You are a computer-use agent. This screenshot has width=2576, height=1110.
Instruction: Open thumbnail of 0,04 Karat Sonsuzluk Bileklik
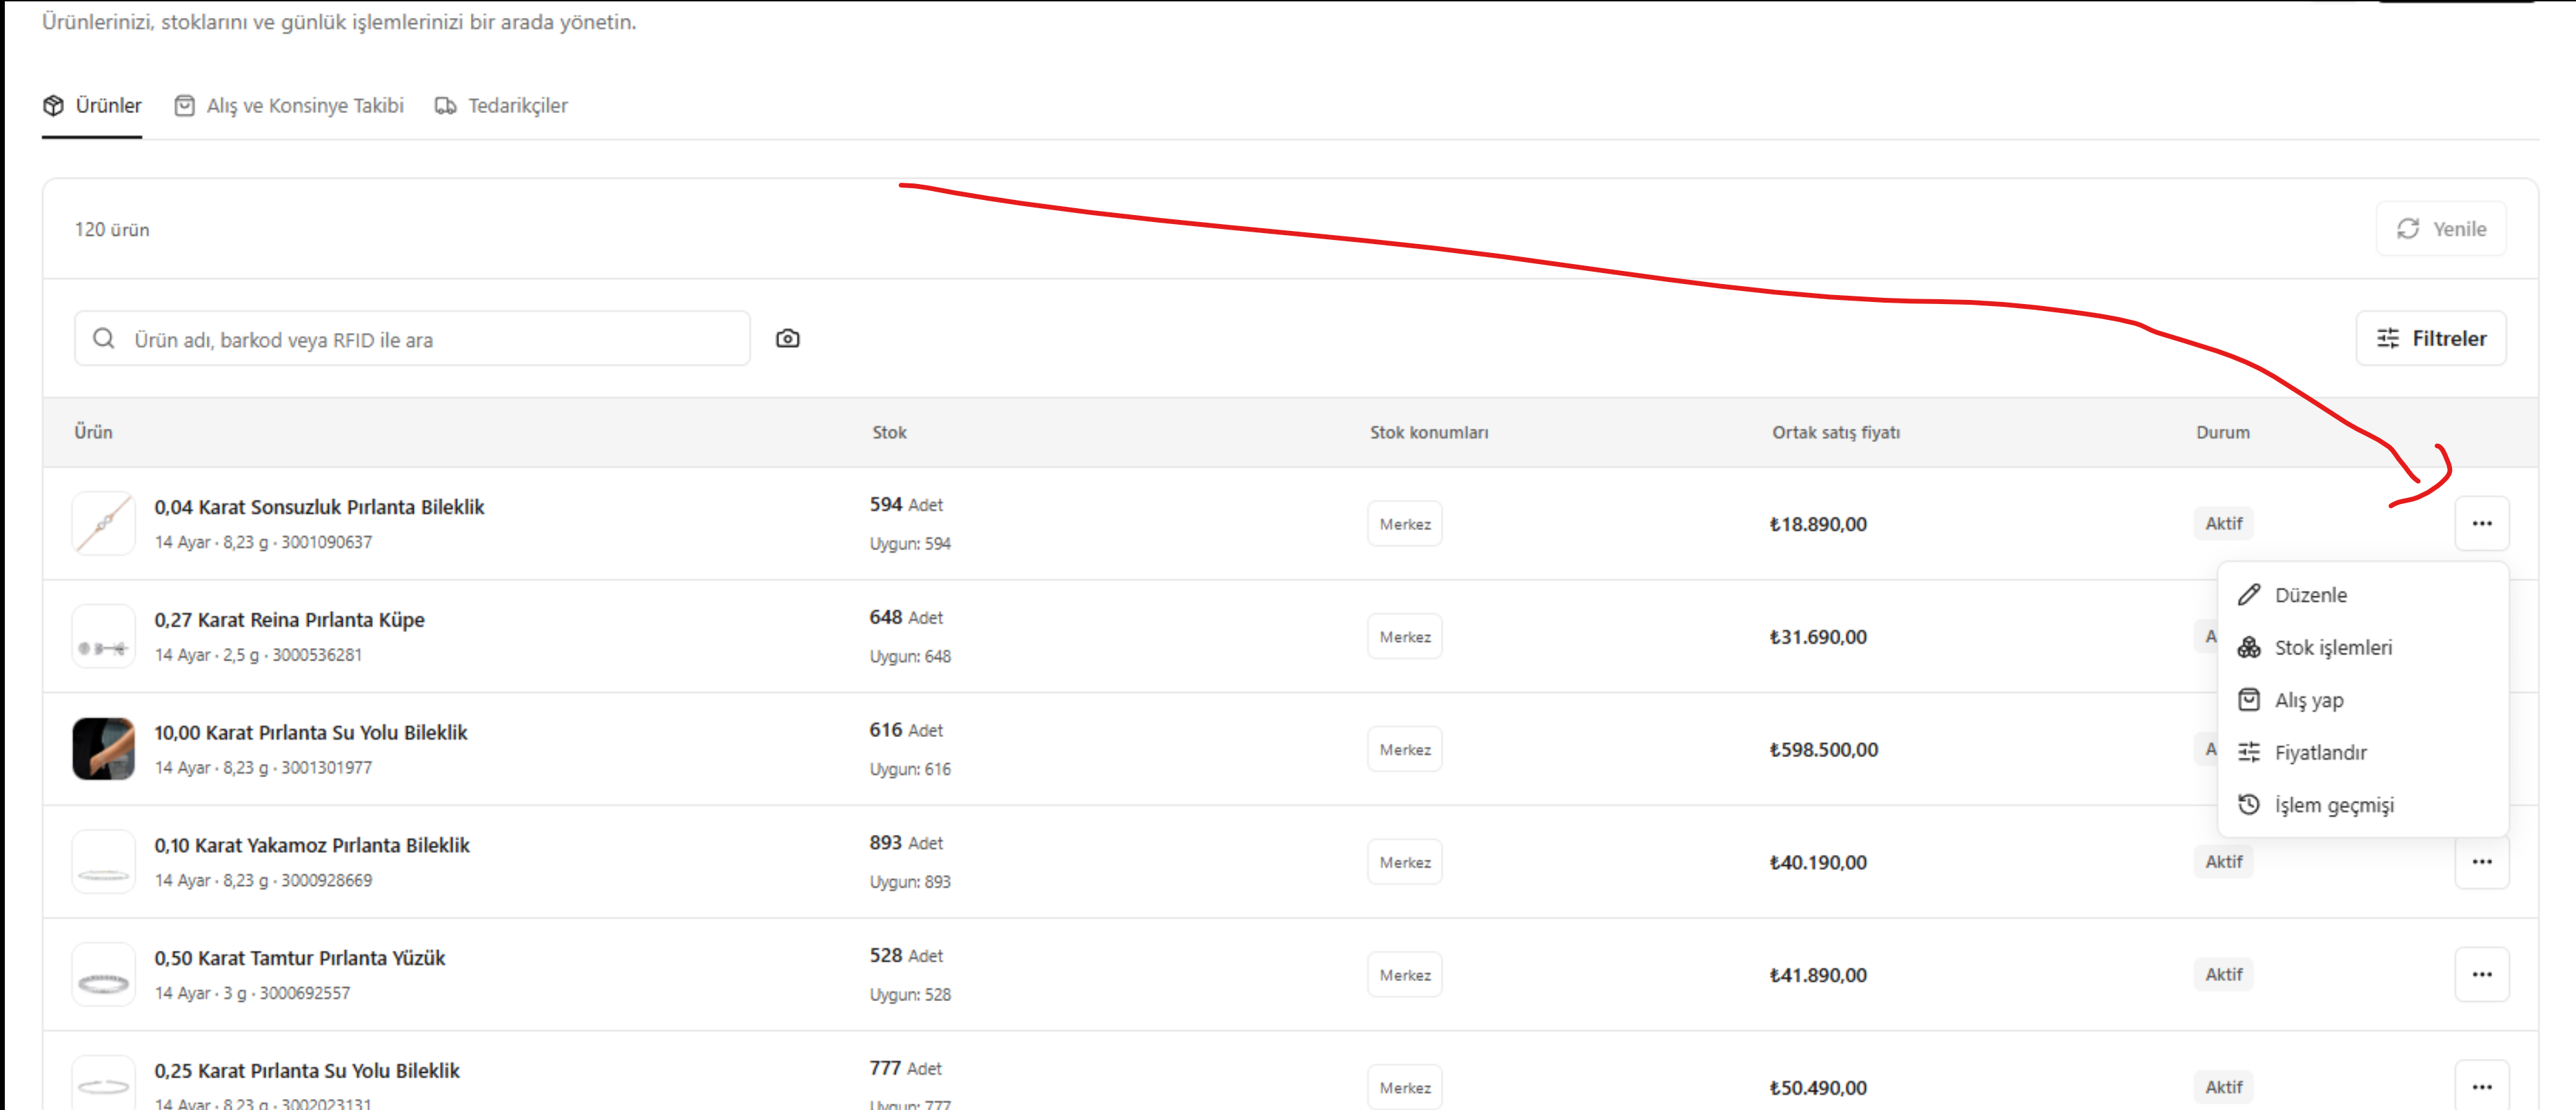pyautogui.click(x=104, y=523)
